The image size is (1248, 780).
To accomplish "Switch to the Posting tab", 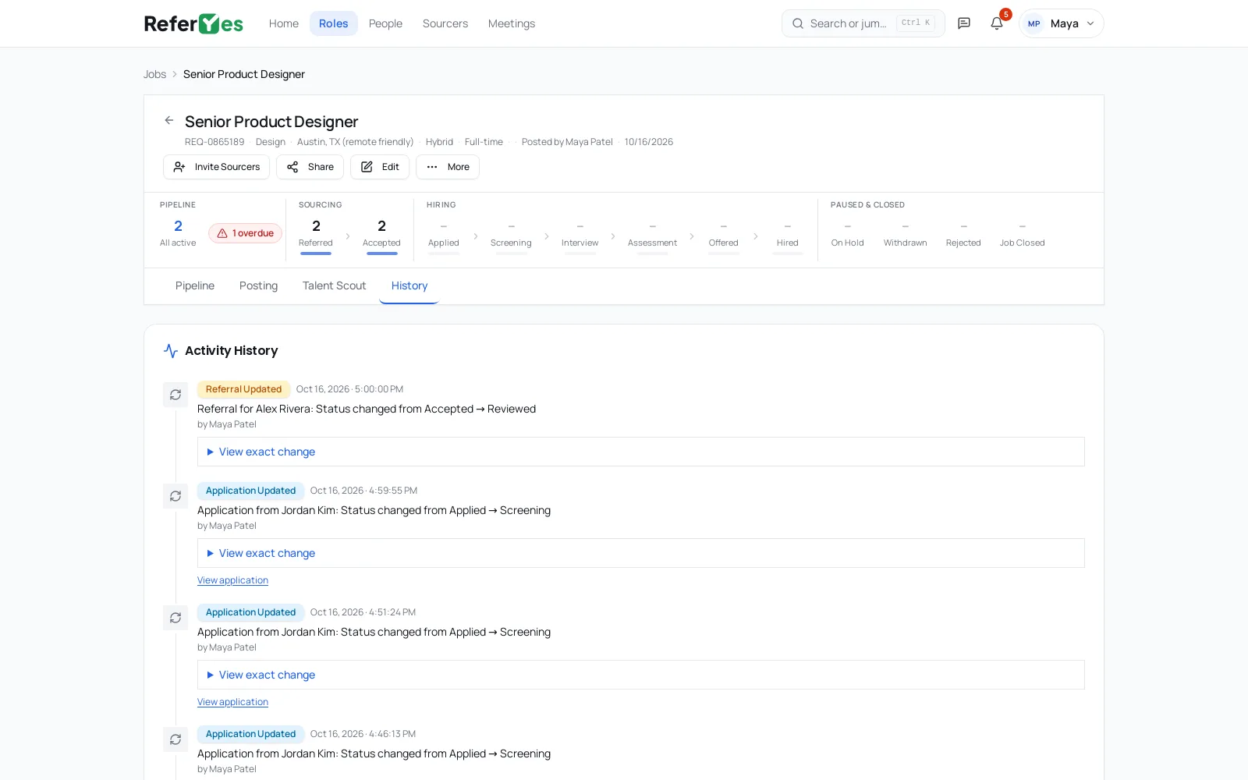I will 258,285.
